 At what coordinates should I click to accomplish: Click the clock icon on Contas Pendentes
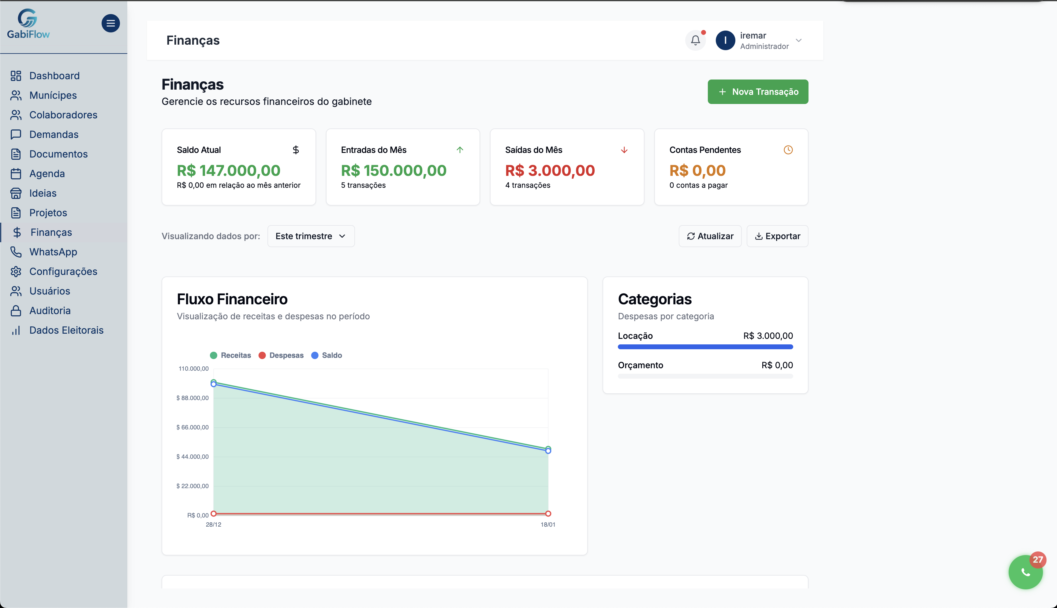coord(788,150)
